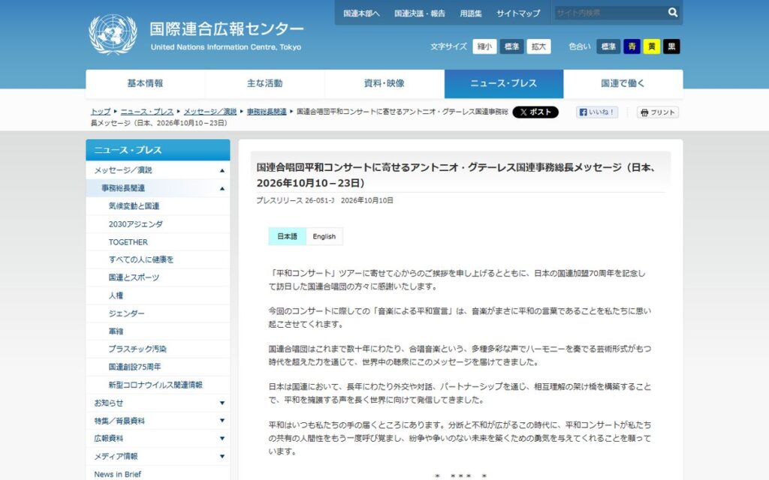The height and width of the screenshot is (480, 769).
Task: Select 日本語 language tab
Action: [287, 236]
